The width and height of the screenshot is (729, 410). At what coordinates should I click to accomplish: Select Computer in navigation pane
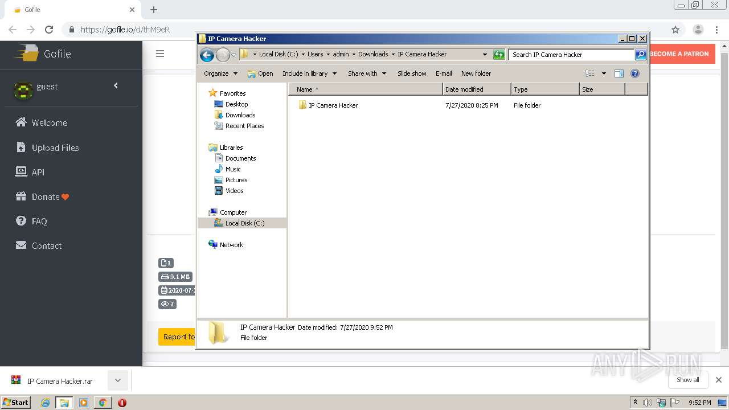pos(228,212)
